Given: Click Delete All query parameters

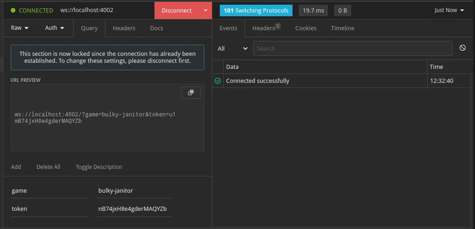Looking at the screenshot, I should pos(49,167).
